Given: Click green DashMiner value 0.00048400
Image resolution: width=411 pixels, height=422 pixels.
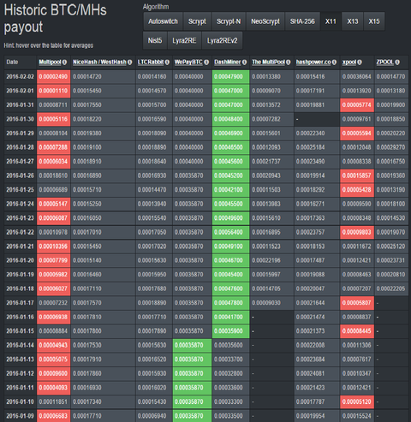Looking at the screenshot, I should [x=230, y=119].
